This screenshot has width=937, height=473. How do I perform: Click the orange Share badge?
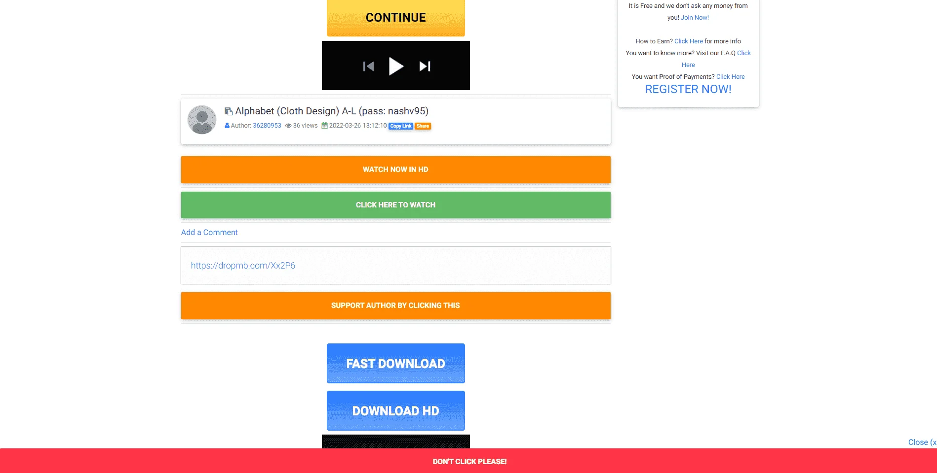(423, 126)
